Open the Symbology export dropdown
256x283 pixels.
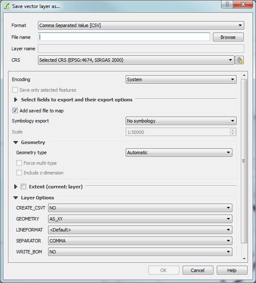[x=181, y=121]
